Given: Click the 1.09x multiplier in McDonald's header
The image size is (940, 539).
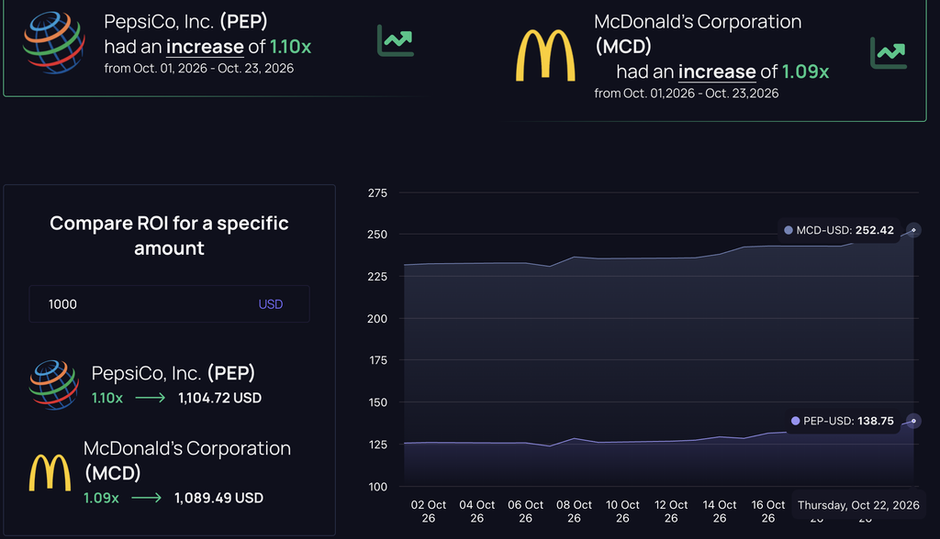Looking at the screenshot, I should click(x=805, y=71).
